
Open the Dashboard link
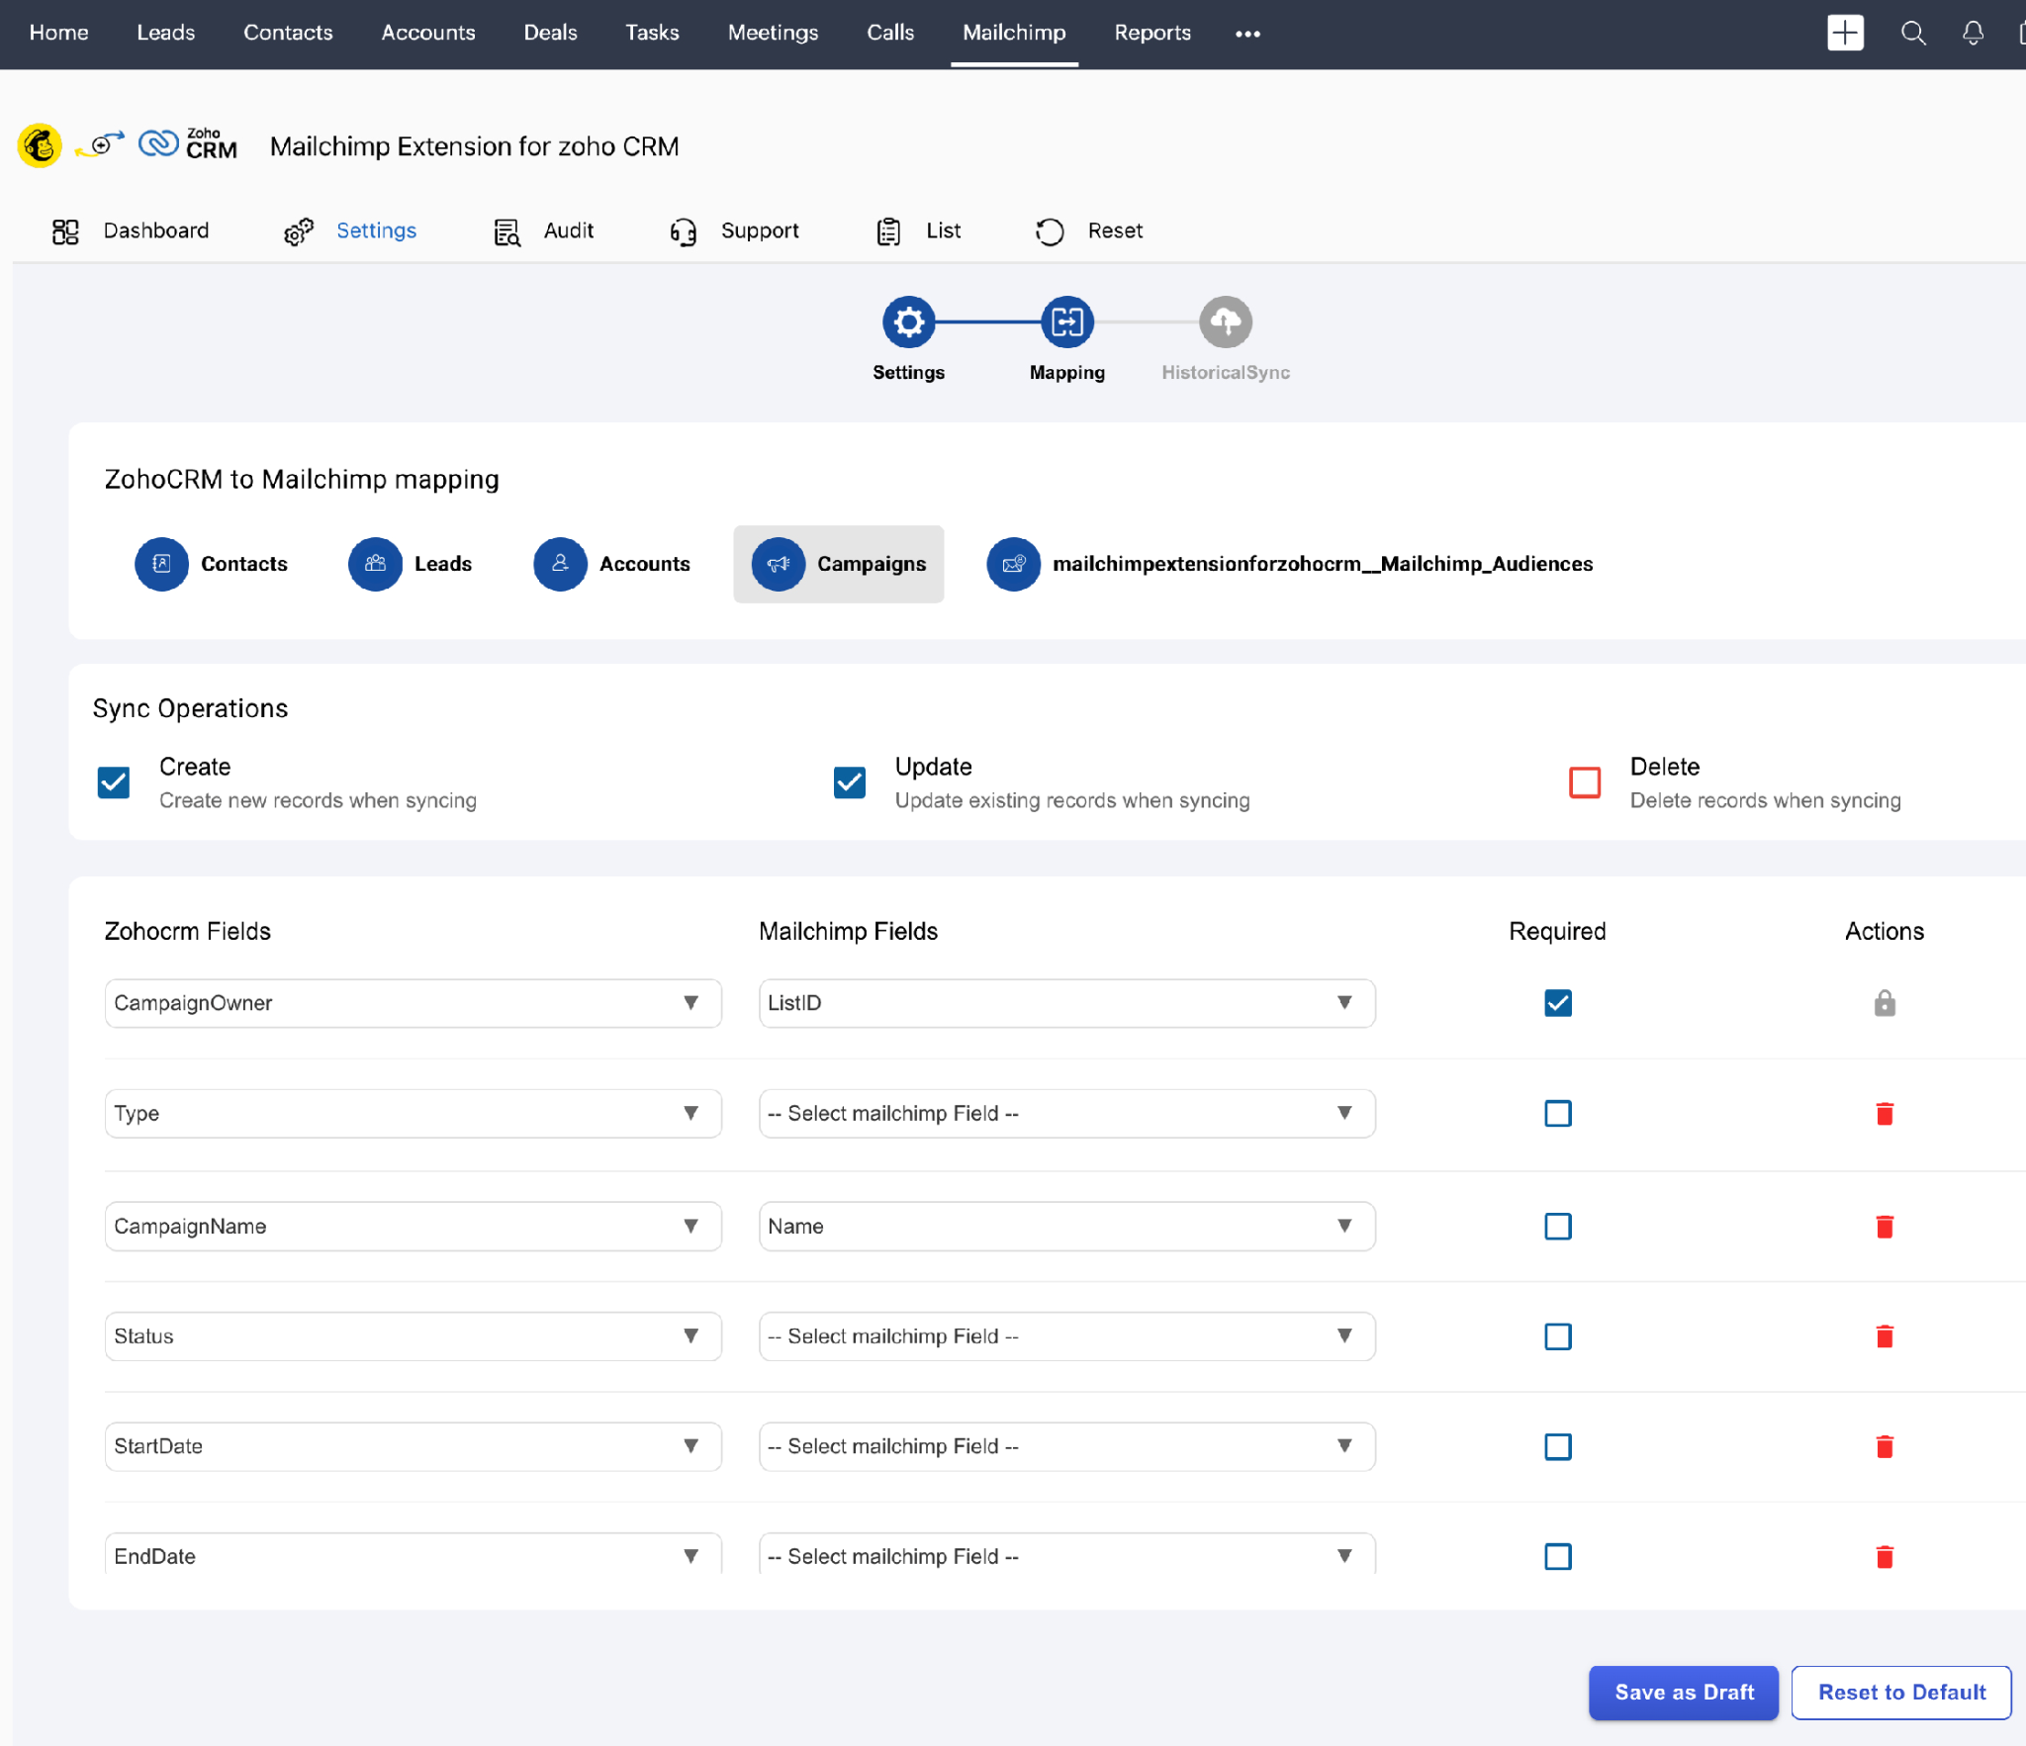click(x=156, y=230)
